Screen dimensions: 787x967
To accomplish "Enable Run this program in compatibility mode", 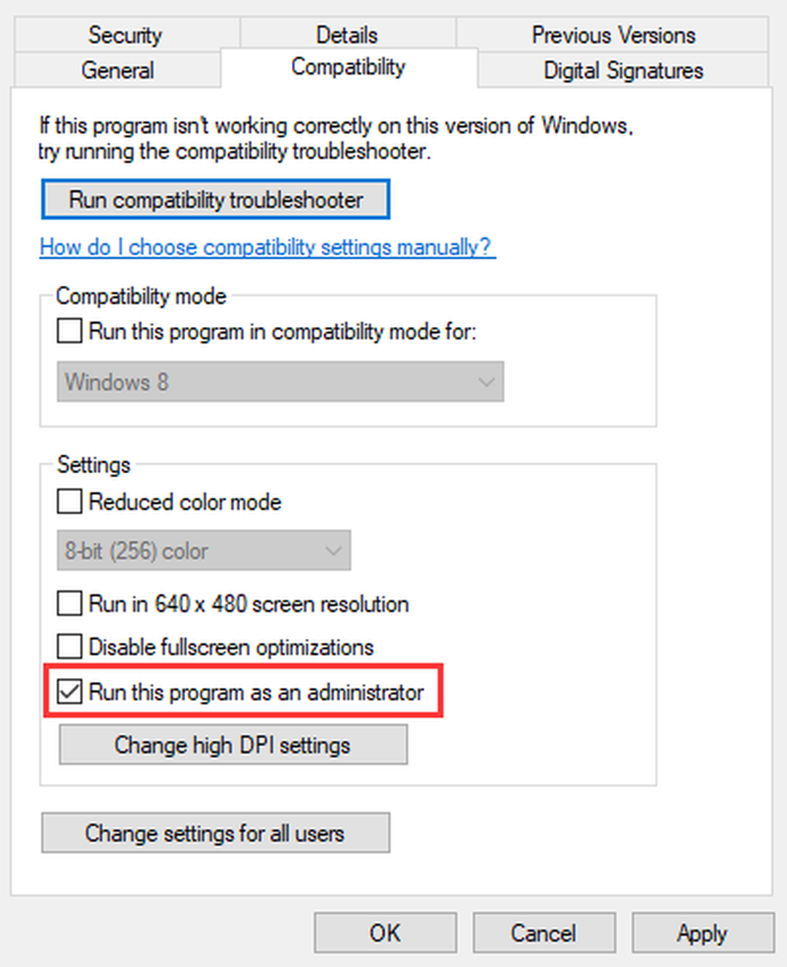I will coord(70,331).
